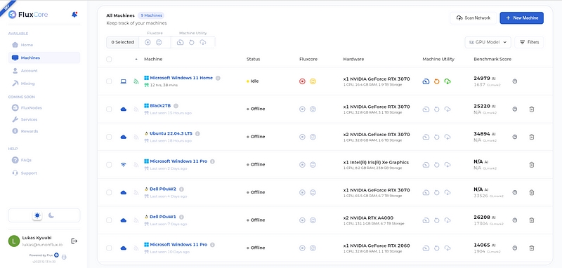The width and height of the screenshot is (562, 268).
Task: Click info icon beside Ubuntu 22.04.3 LTS
Action: coord(197,133)
